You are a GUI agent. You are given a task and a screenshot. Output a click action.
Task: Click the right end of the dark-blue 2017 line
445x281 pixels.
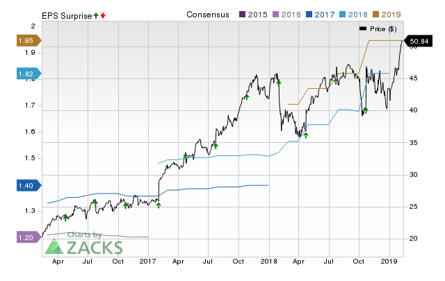[268, 185]
